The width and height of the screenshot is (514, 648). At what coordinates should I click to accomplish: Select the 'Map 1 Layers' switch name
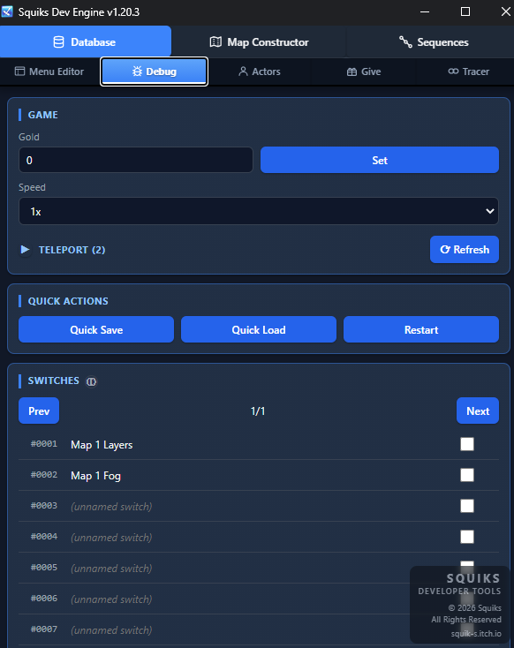pyautogui.click(x=102, y=445)
